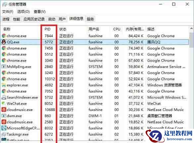The width and height of the screenshot is (194, 143).
Task: Click the DWM-1 user name
Action: click(95, 116)
